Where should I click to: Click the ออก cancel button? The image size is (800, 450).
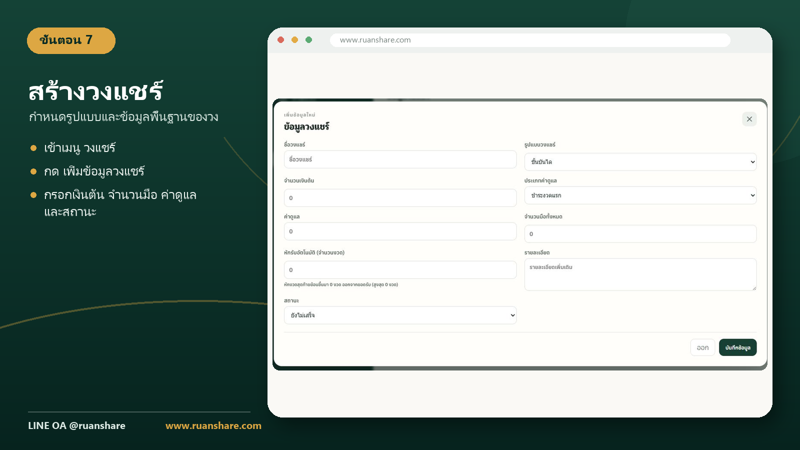point(702,347)
